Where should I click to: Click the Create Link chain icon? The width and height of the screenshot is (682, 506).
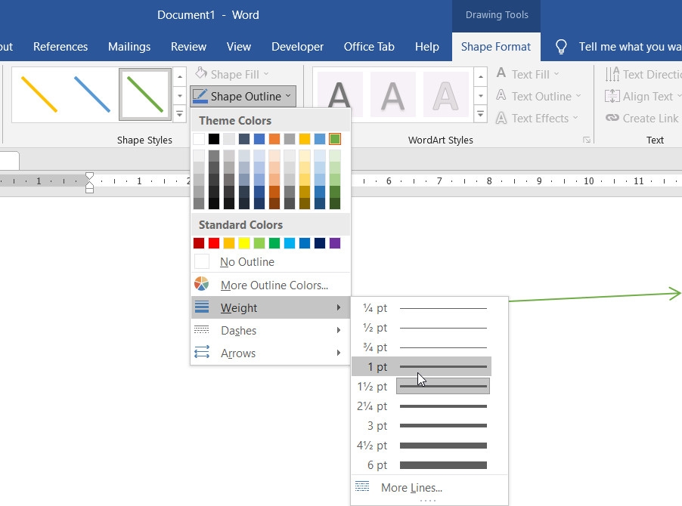(612, 118)
